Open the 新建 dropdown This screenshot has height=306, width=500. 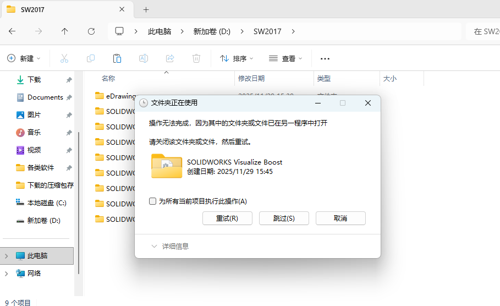[x=24, y=58]
